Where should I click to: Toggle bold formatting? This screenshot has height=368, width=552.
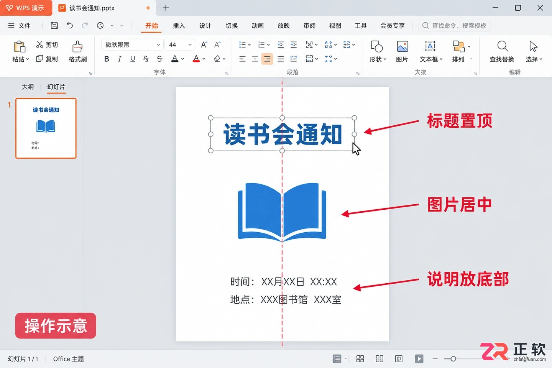tap(107, 59)
